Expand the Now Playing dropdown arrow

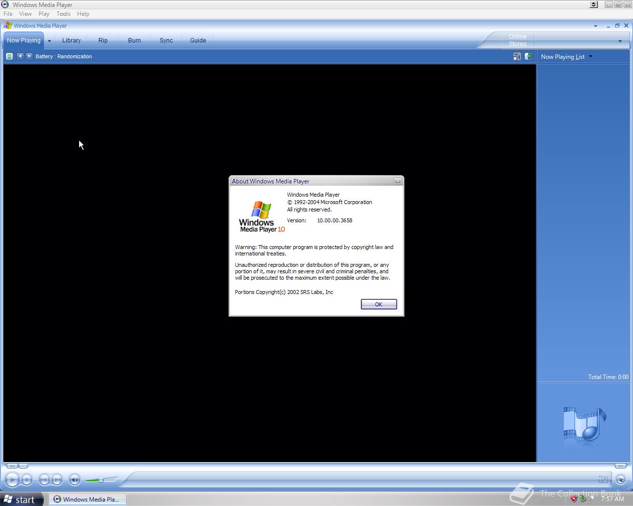(49, 41)
